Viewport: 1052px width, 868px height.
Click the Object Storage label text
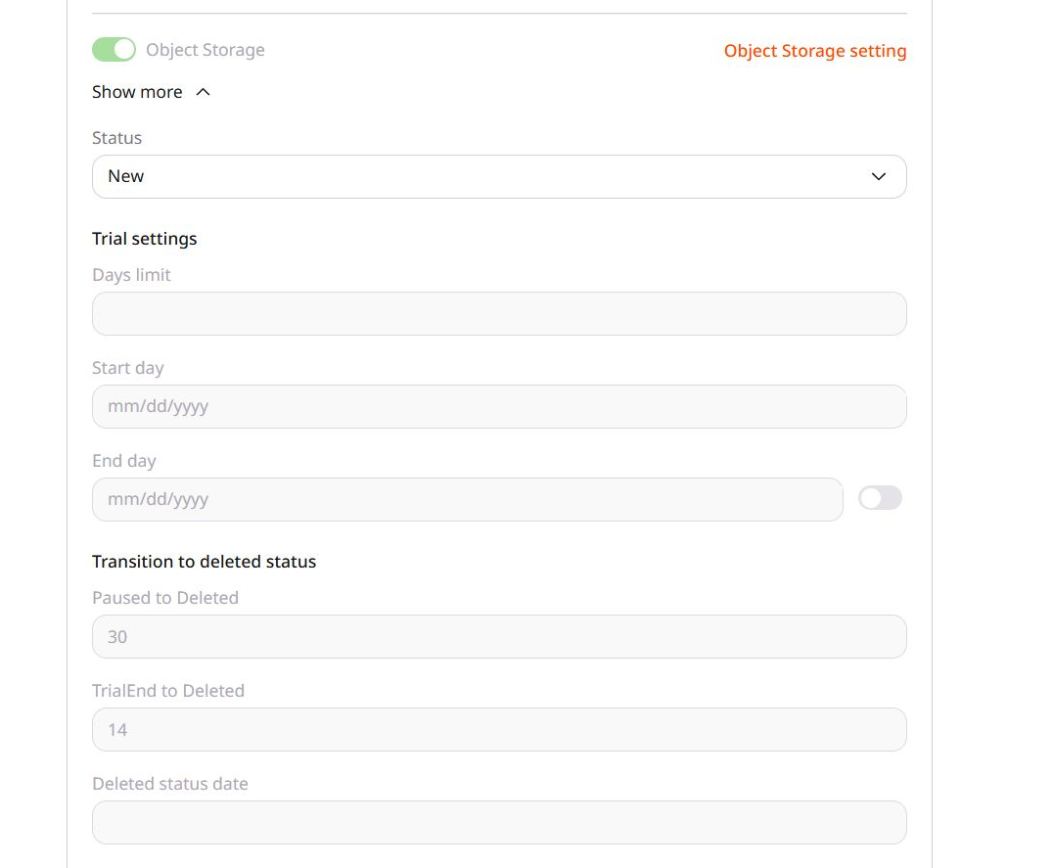coord(206,50)
